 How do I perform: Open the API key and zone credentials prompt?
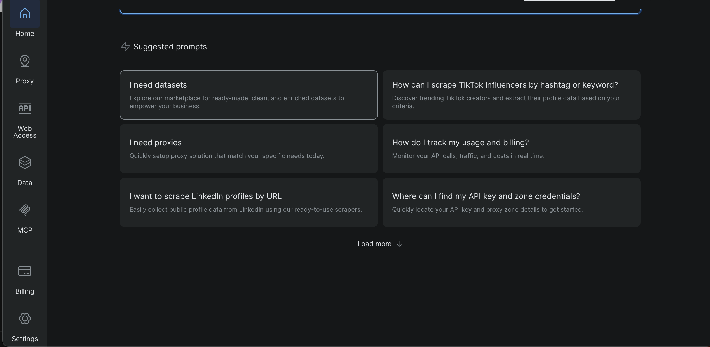point(511,202)
